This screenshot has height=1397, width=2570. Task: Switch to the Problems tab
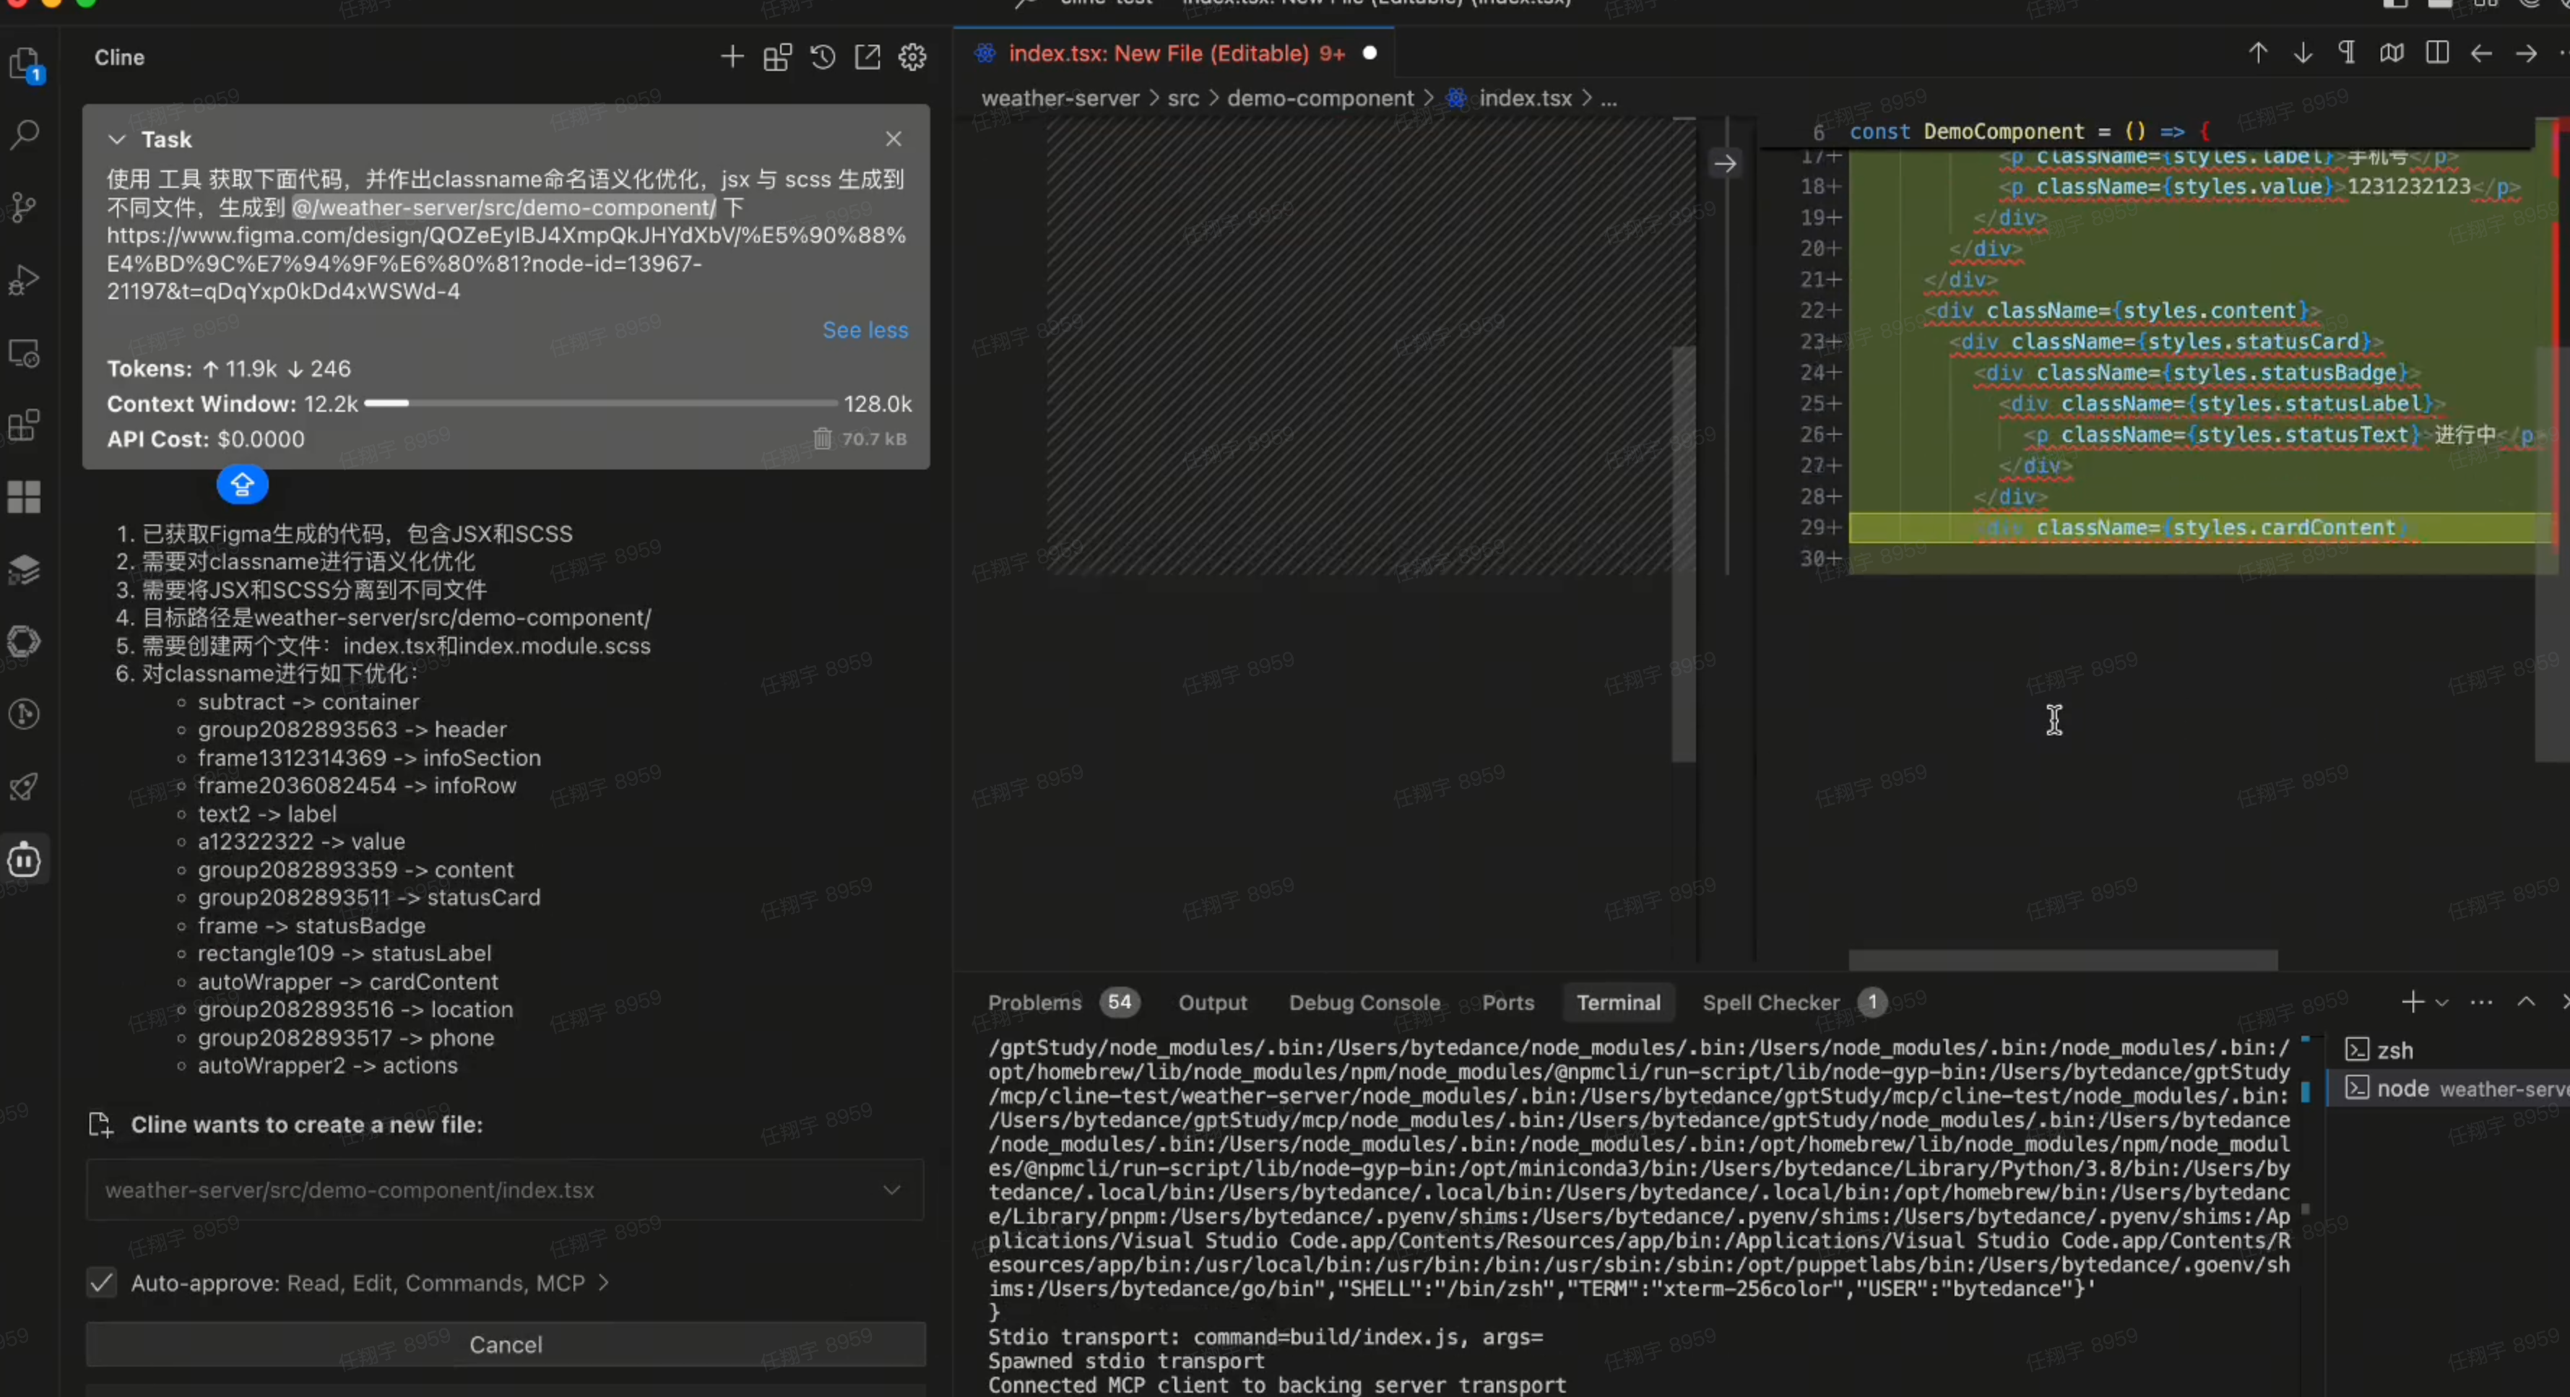pos(1034,1003)
